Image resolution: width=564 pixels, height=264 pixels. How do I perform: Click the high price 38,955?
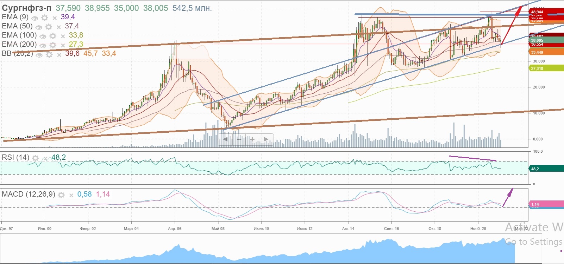point(98,8)
